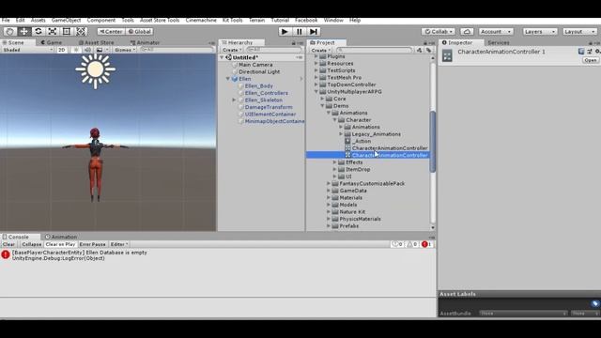Select DamageTransform in Hierarchy

[x=269, y=107]
